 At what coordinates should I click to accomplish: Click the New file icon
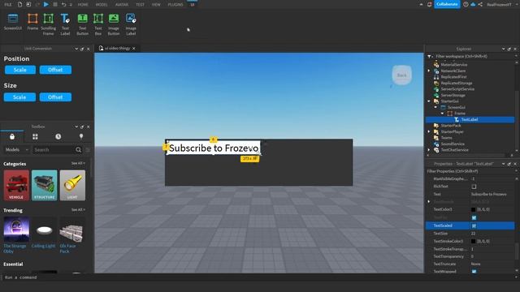click(x=19, y=4)
